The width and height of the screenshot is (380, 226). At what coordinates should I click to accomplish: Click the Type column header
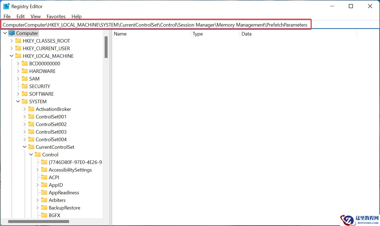(215, 34)
